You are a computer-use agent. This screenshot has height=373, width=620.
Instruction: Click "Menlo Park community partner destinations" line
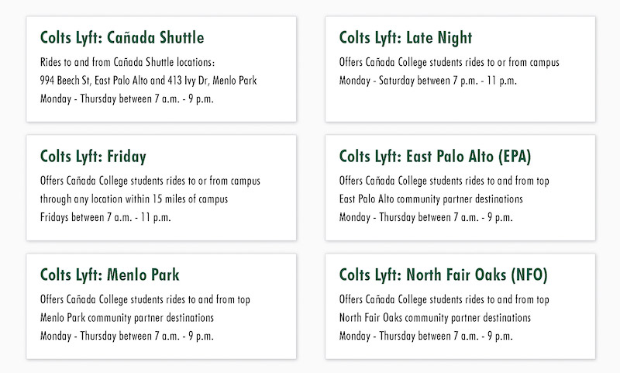pyautogui.click(x=126, y=318)
